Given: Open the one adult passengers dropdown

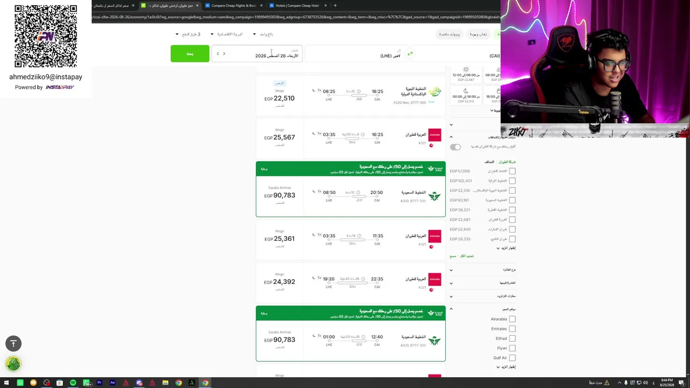Looking at the screenshot, I should coord(263,34).
